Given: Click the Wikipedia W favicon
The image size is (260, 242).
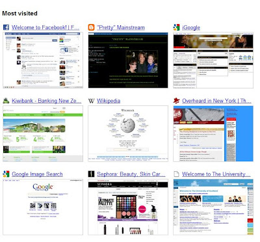Looking at the screenshot, I should (x=92, y=101).
